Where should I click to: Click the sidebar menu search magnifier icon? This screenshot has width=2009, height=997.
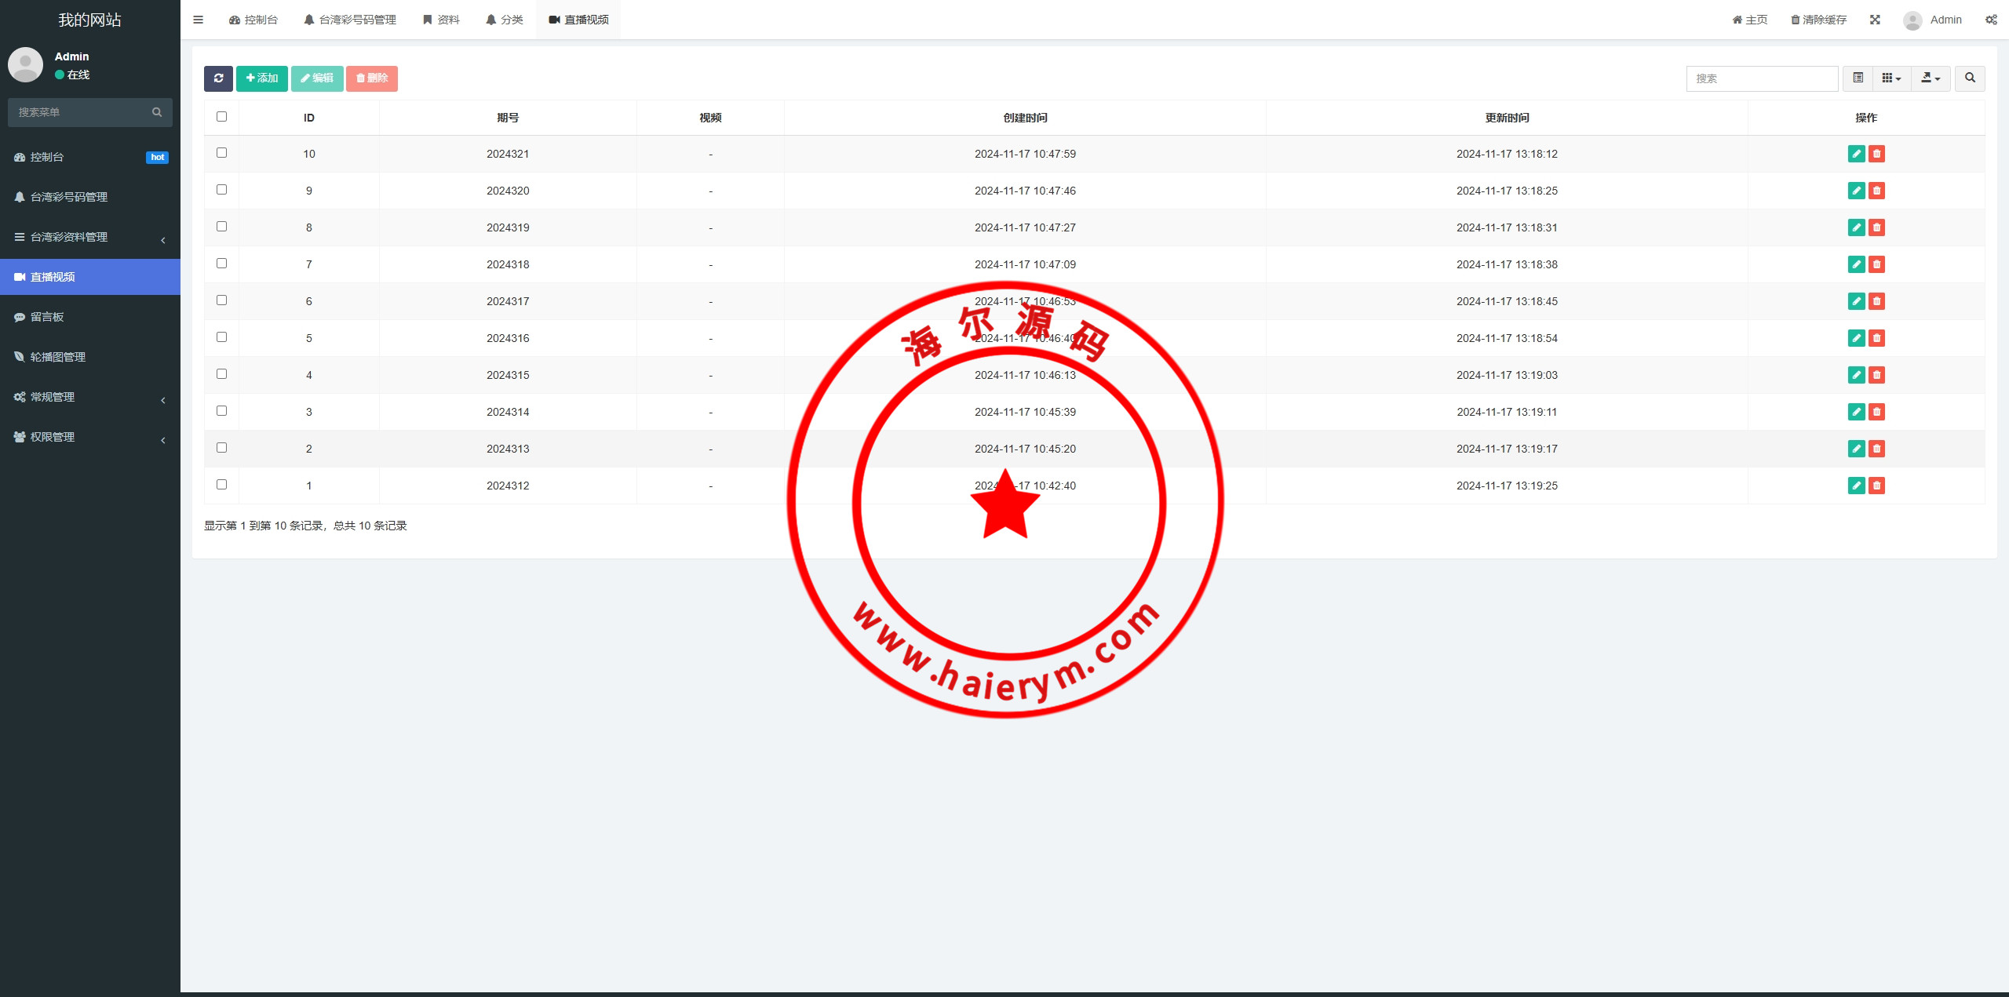(x=157, y=112)
